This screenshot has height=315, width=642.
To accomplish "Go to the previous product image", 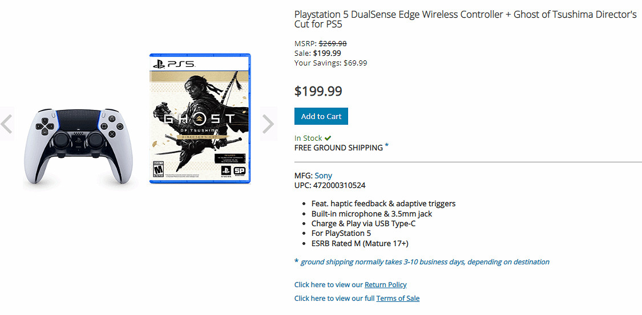I will click(7, 124).
